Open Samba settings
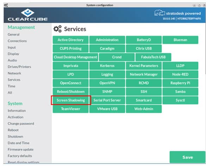206x166 pixels. coord(180,92)
